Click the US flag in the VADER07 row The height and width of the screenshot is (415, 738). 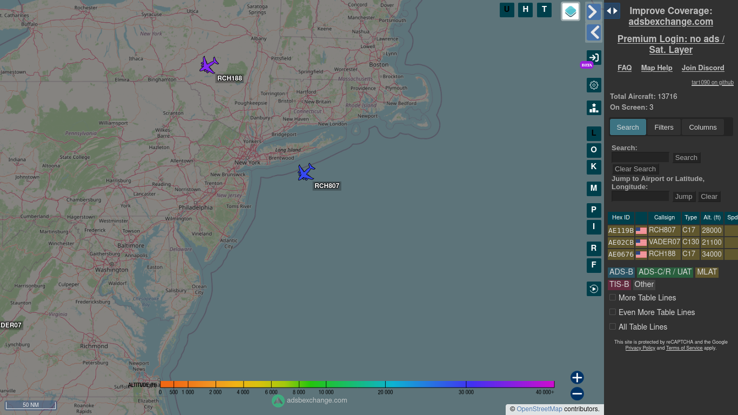641,243
